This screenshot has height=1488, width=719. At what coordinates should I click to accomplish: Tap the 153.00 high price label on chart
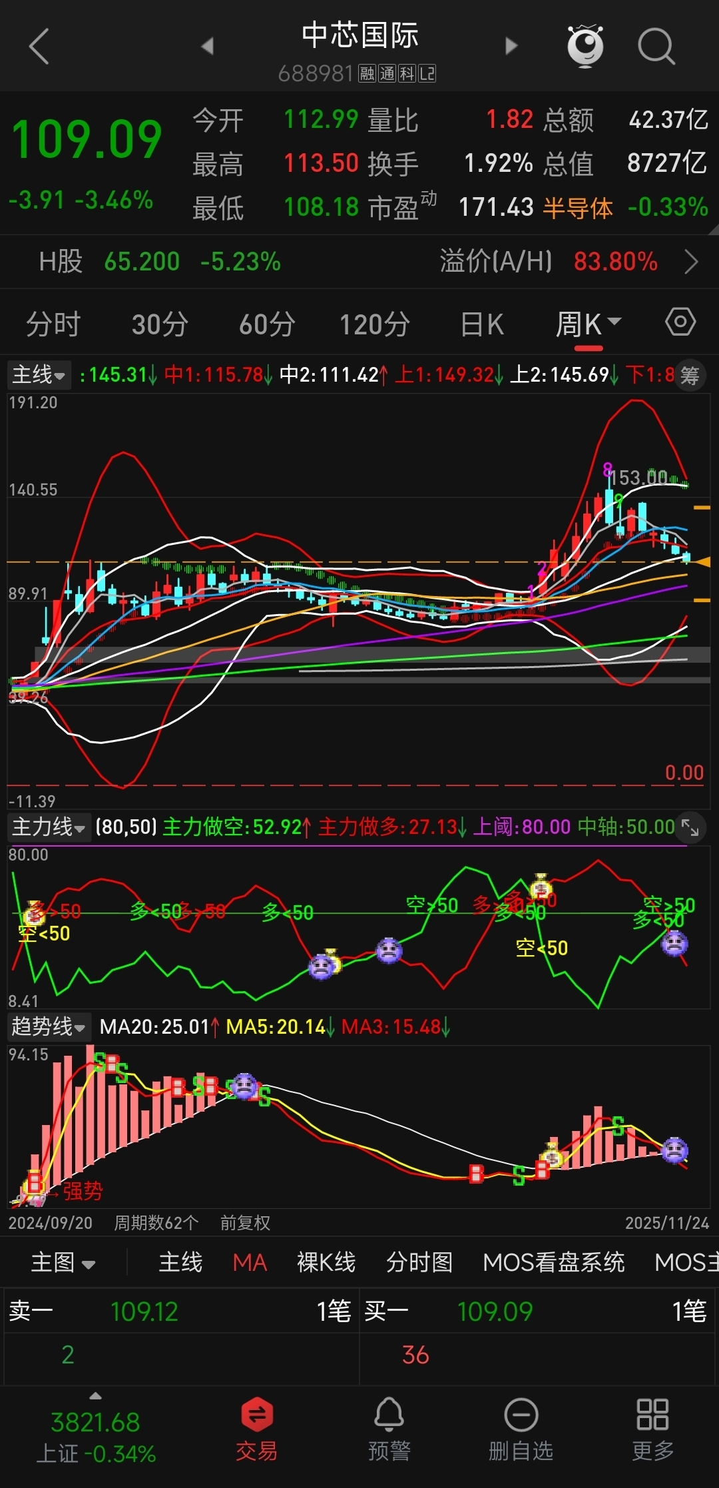[x=638, y=478]
